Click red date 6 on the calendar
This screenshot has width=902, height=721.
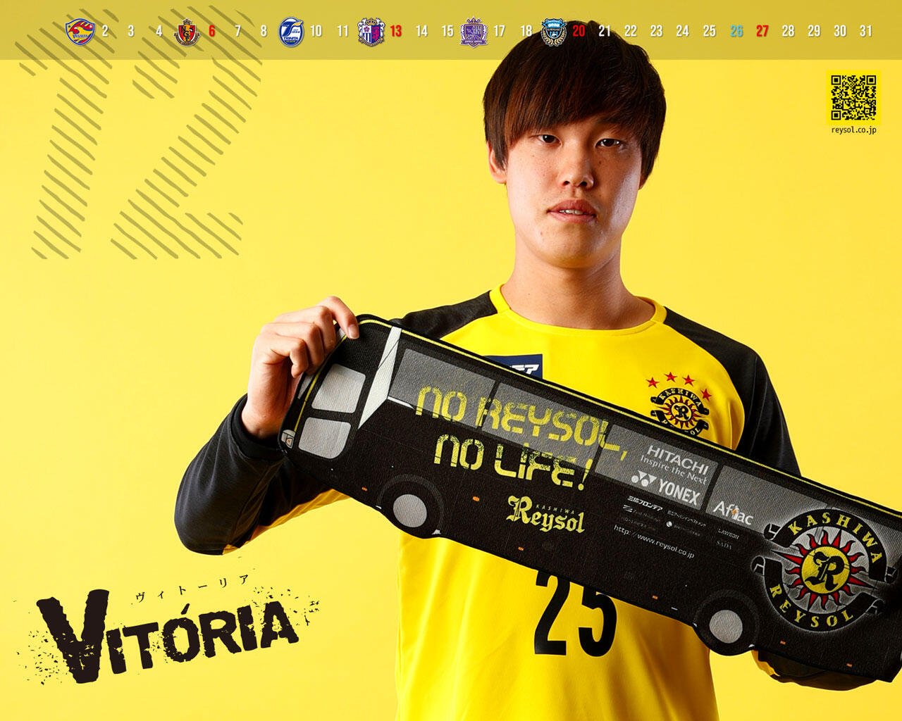click(x=212, y=31)
